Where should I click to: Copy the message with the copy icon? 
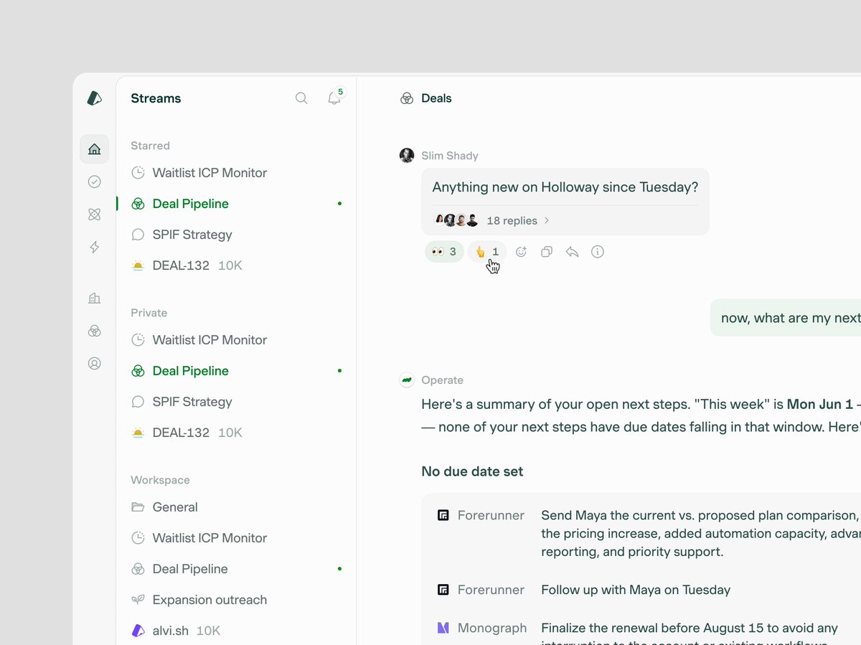[x=547, y=252]
